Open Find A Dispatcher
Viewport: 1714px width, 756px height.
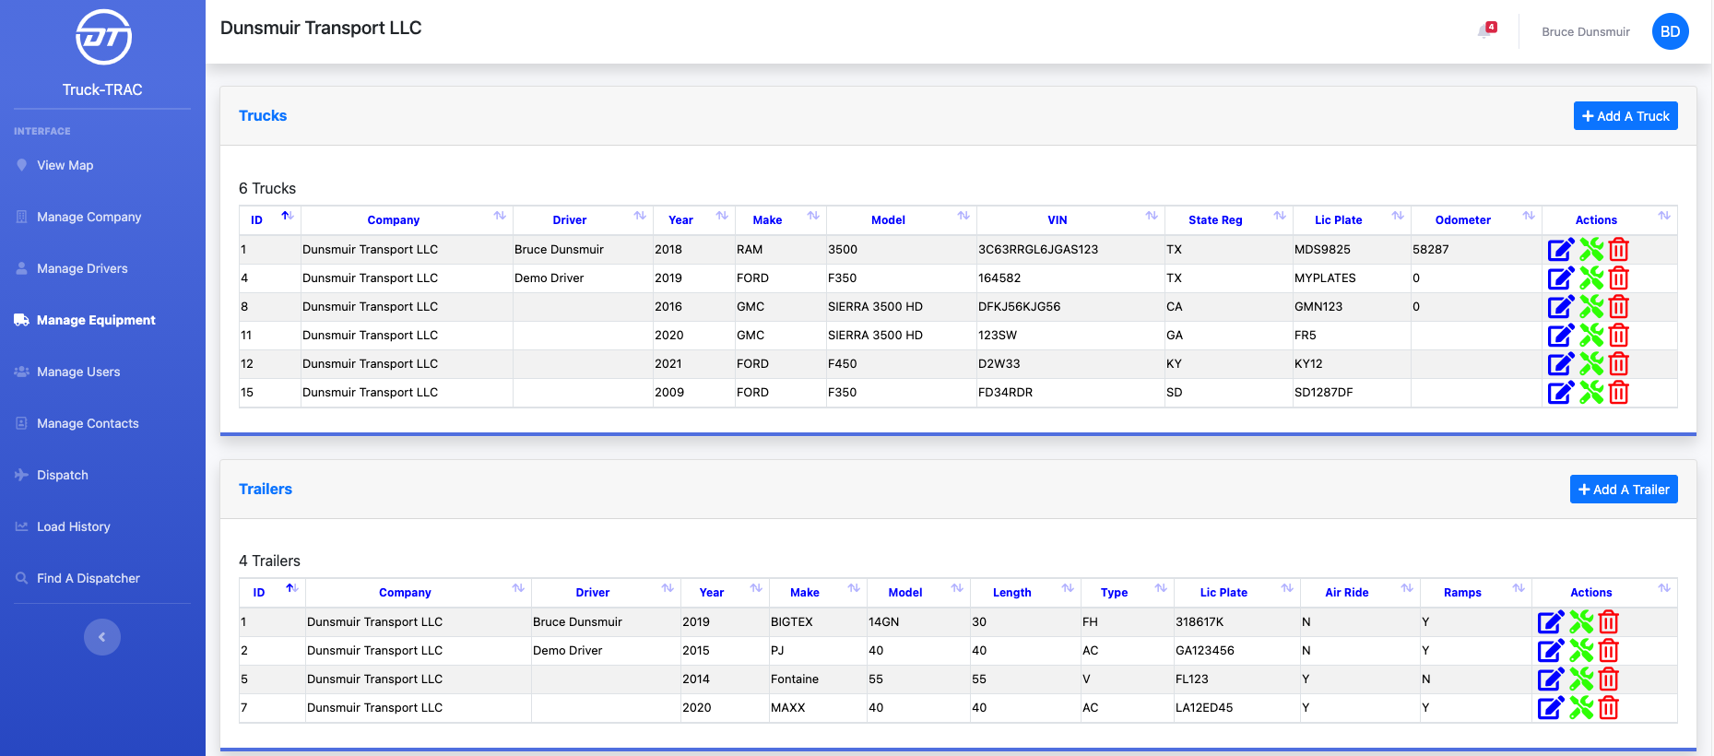(89, 578)
